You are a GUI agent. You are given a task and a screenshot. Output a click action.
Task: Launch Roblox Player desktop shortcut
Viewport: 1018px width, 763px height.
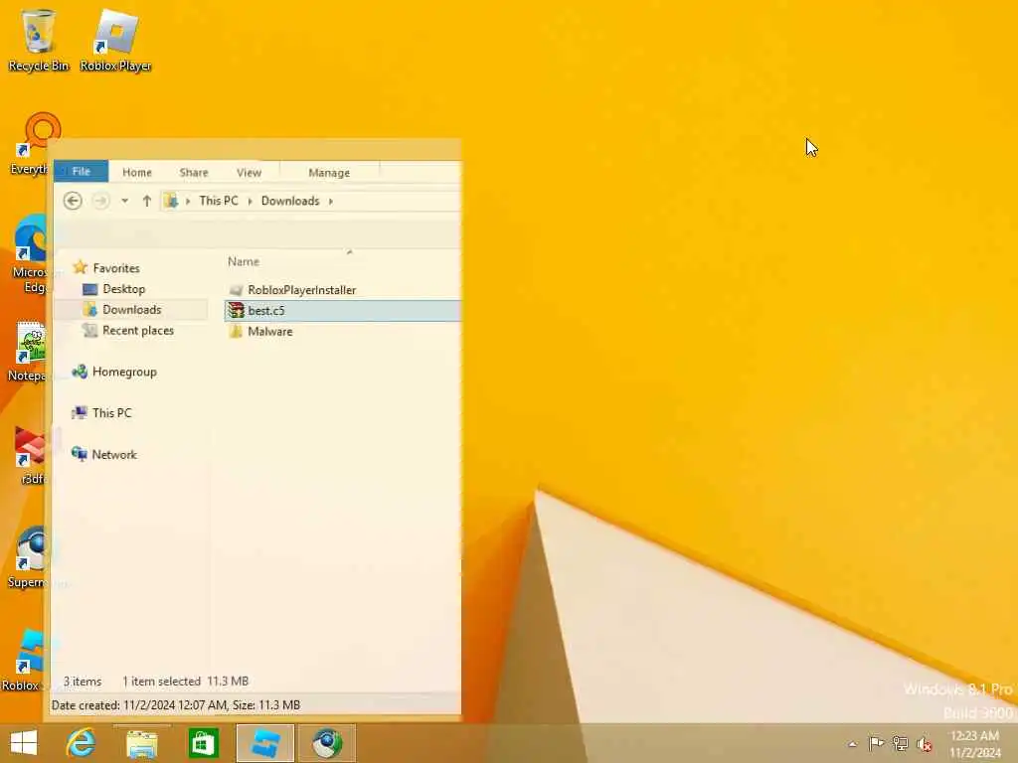point(115,39)
